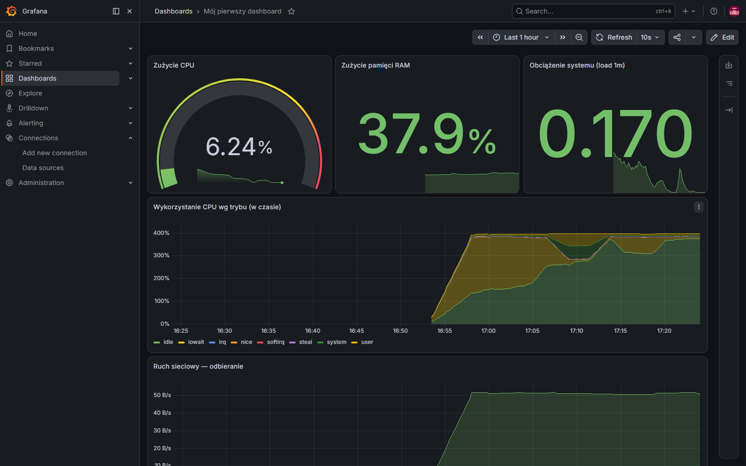Expand the Drilldown section chevron
The height and width of the screenshot is (466, 746).
(131, 108)
